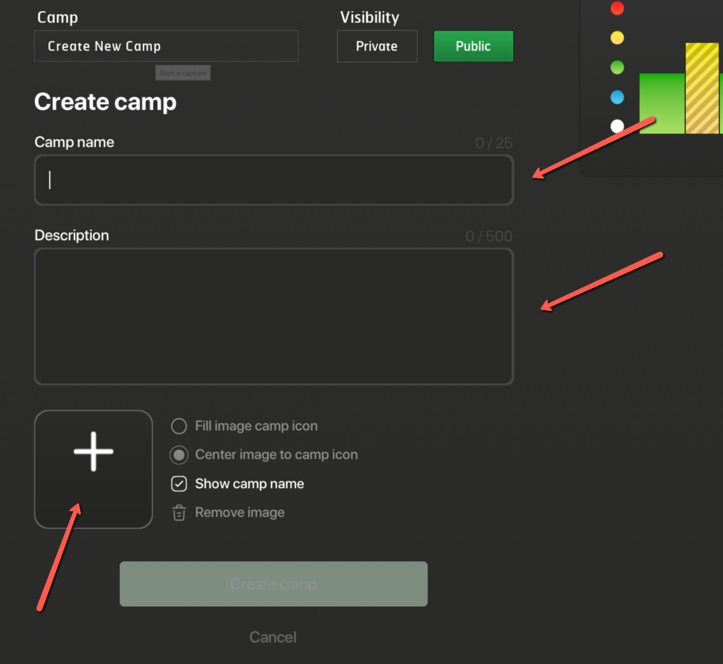Viewport: 723px width, 664px height.
Task: Click the Start a capture label
Action: (x=183, y=73)
